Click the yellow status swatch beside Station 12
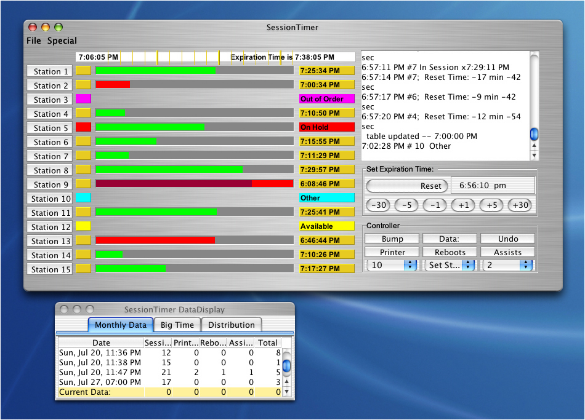Viewport: 585px width, 420px height. point(83,226)
